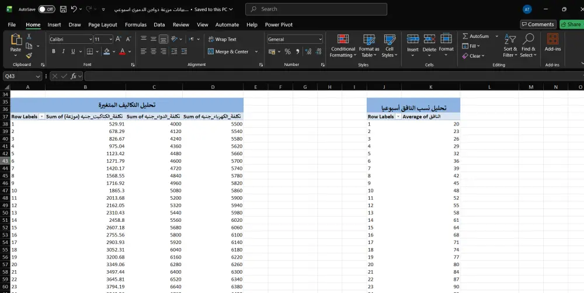Open Row Labels filter in column A
This screenshot has height=293, width=584.
[41, 117]
